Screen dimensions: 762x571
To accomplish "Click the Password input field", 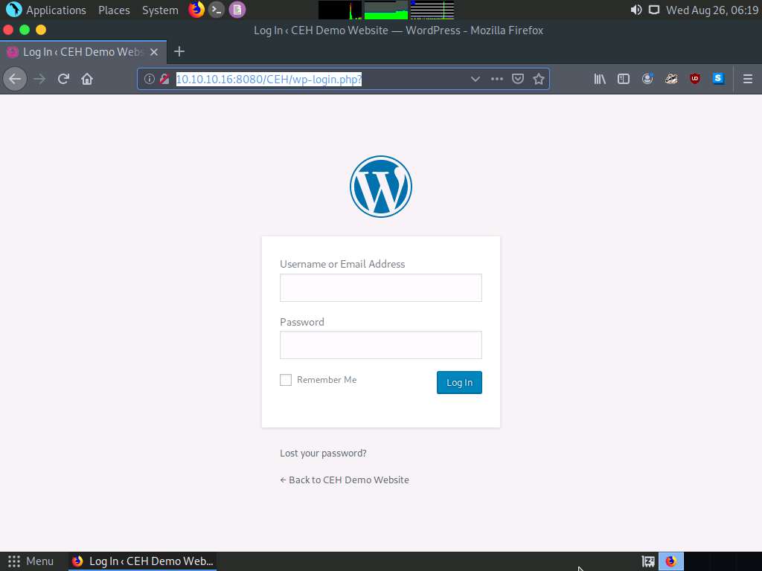I will [x=380, y=345].
